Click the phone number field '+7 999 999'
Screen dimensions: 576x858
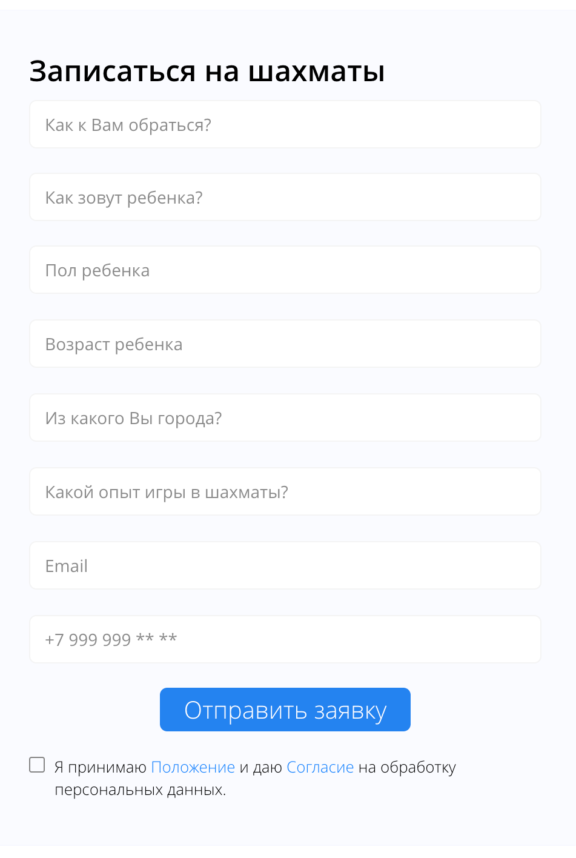click(x=285, y=640)
